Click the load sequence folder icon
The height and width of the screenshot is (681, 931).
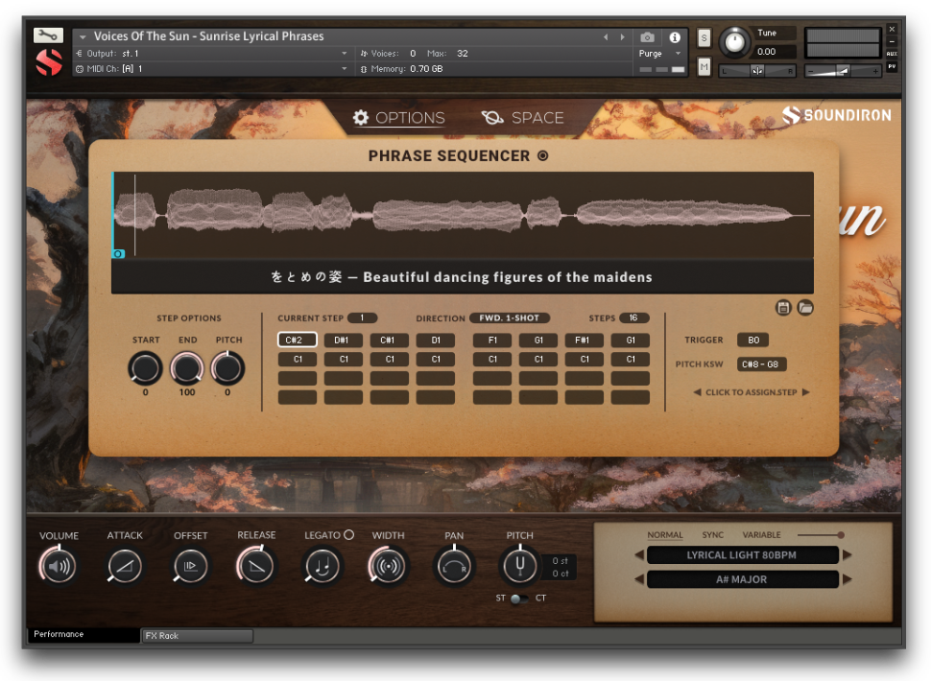pos(805,308)
